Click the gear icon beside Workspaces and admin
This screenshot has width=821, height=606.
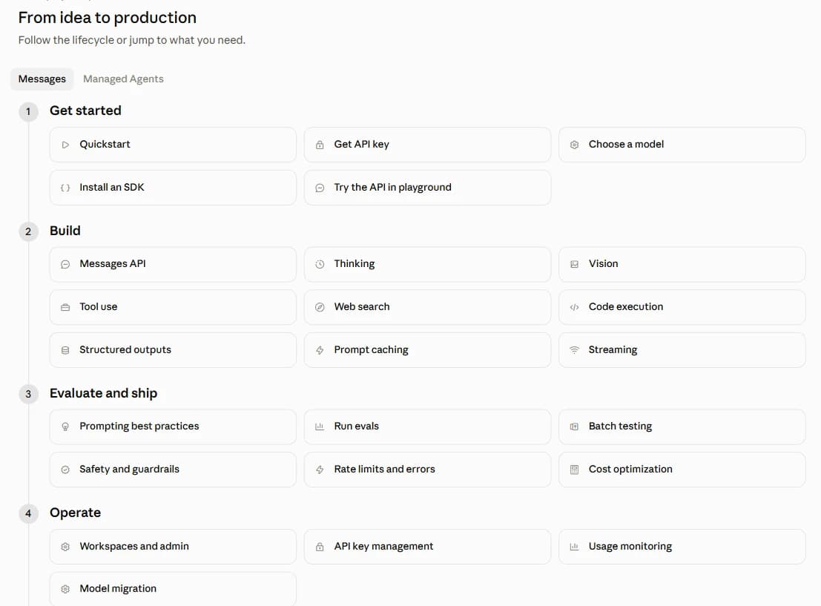(x=65, y=547)
